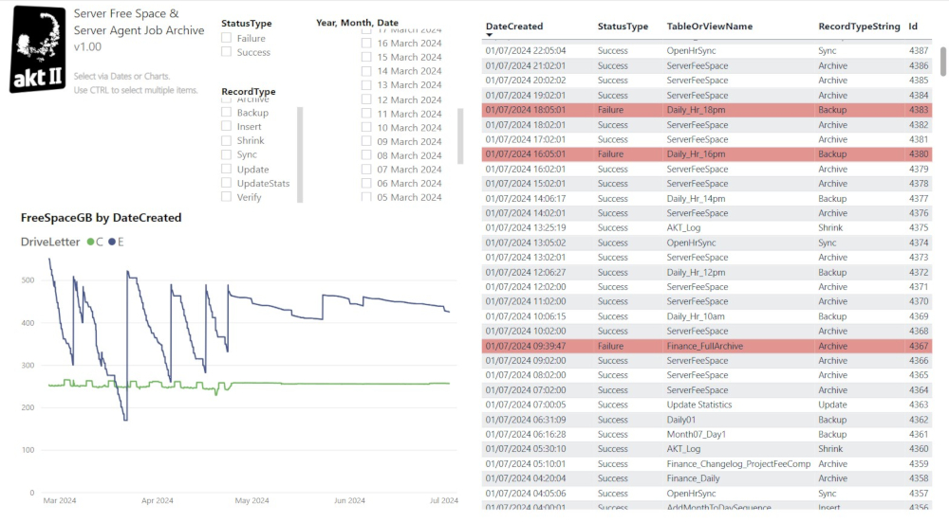Check the 08 March 2024 date option
The height and width of the screenshot is (522, 949).
click(366, 156)
